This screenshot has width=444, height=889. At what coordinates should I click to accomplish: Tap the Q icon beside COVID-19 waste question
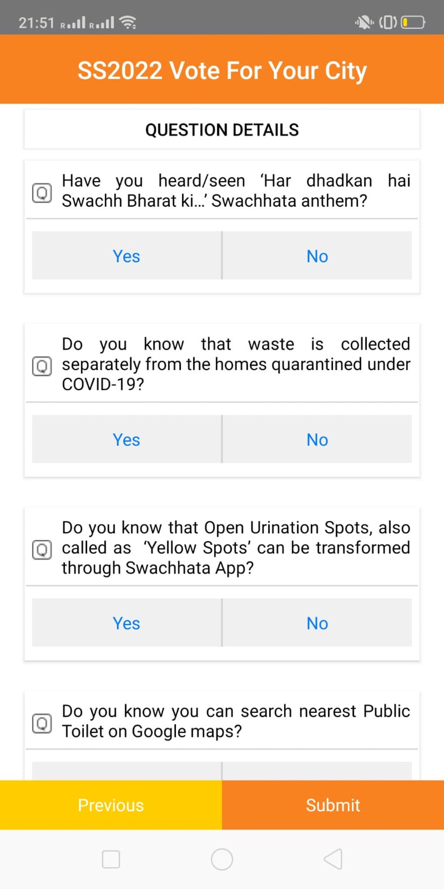tap(42, 366)
